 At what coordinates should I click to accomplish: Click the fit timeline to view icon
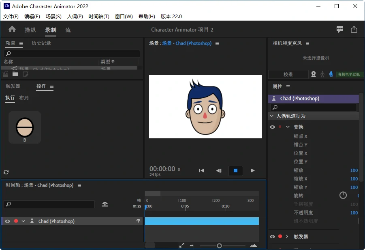(x=182, y=245)
